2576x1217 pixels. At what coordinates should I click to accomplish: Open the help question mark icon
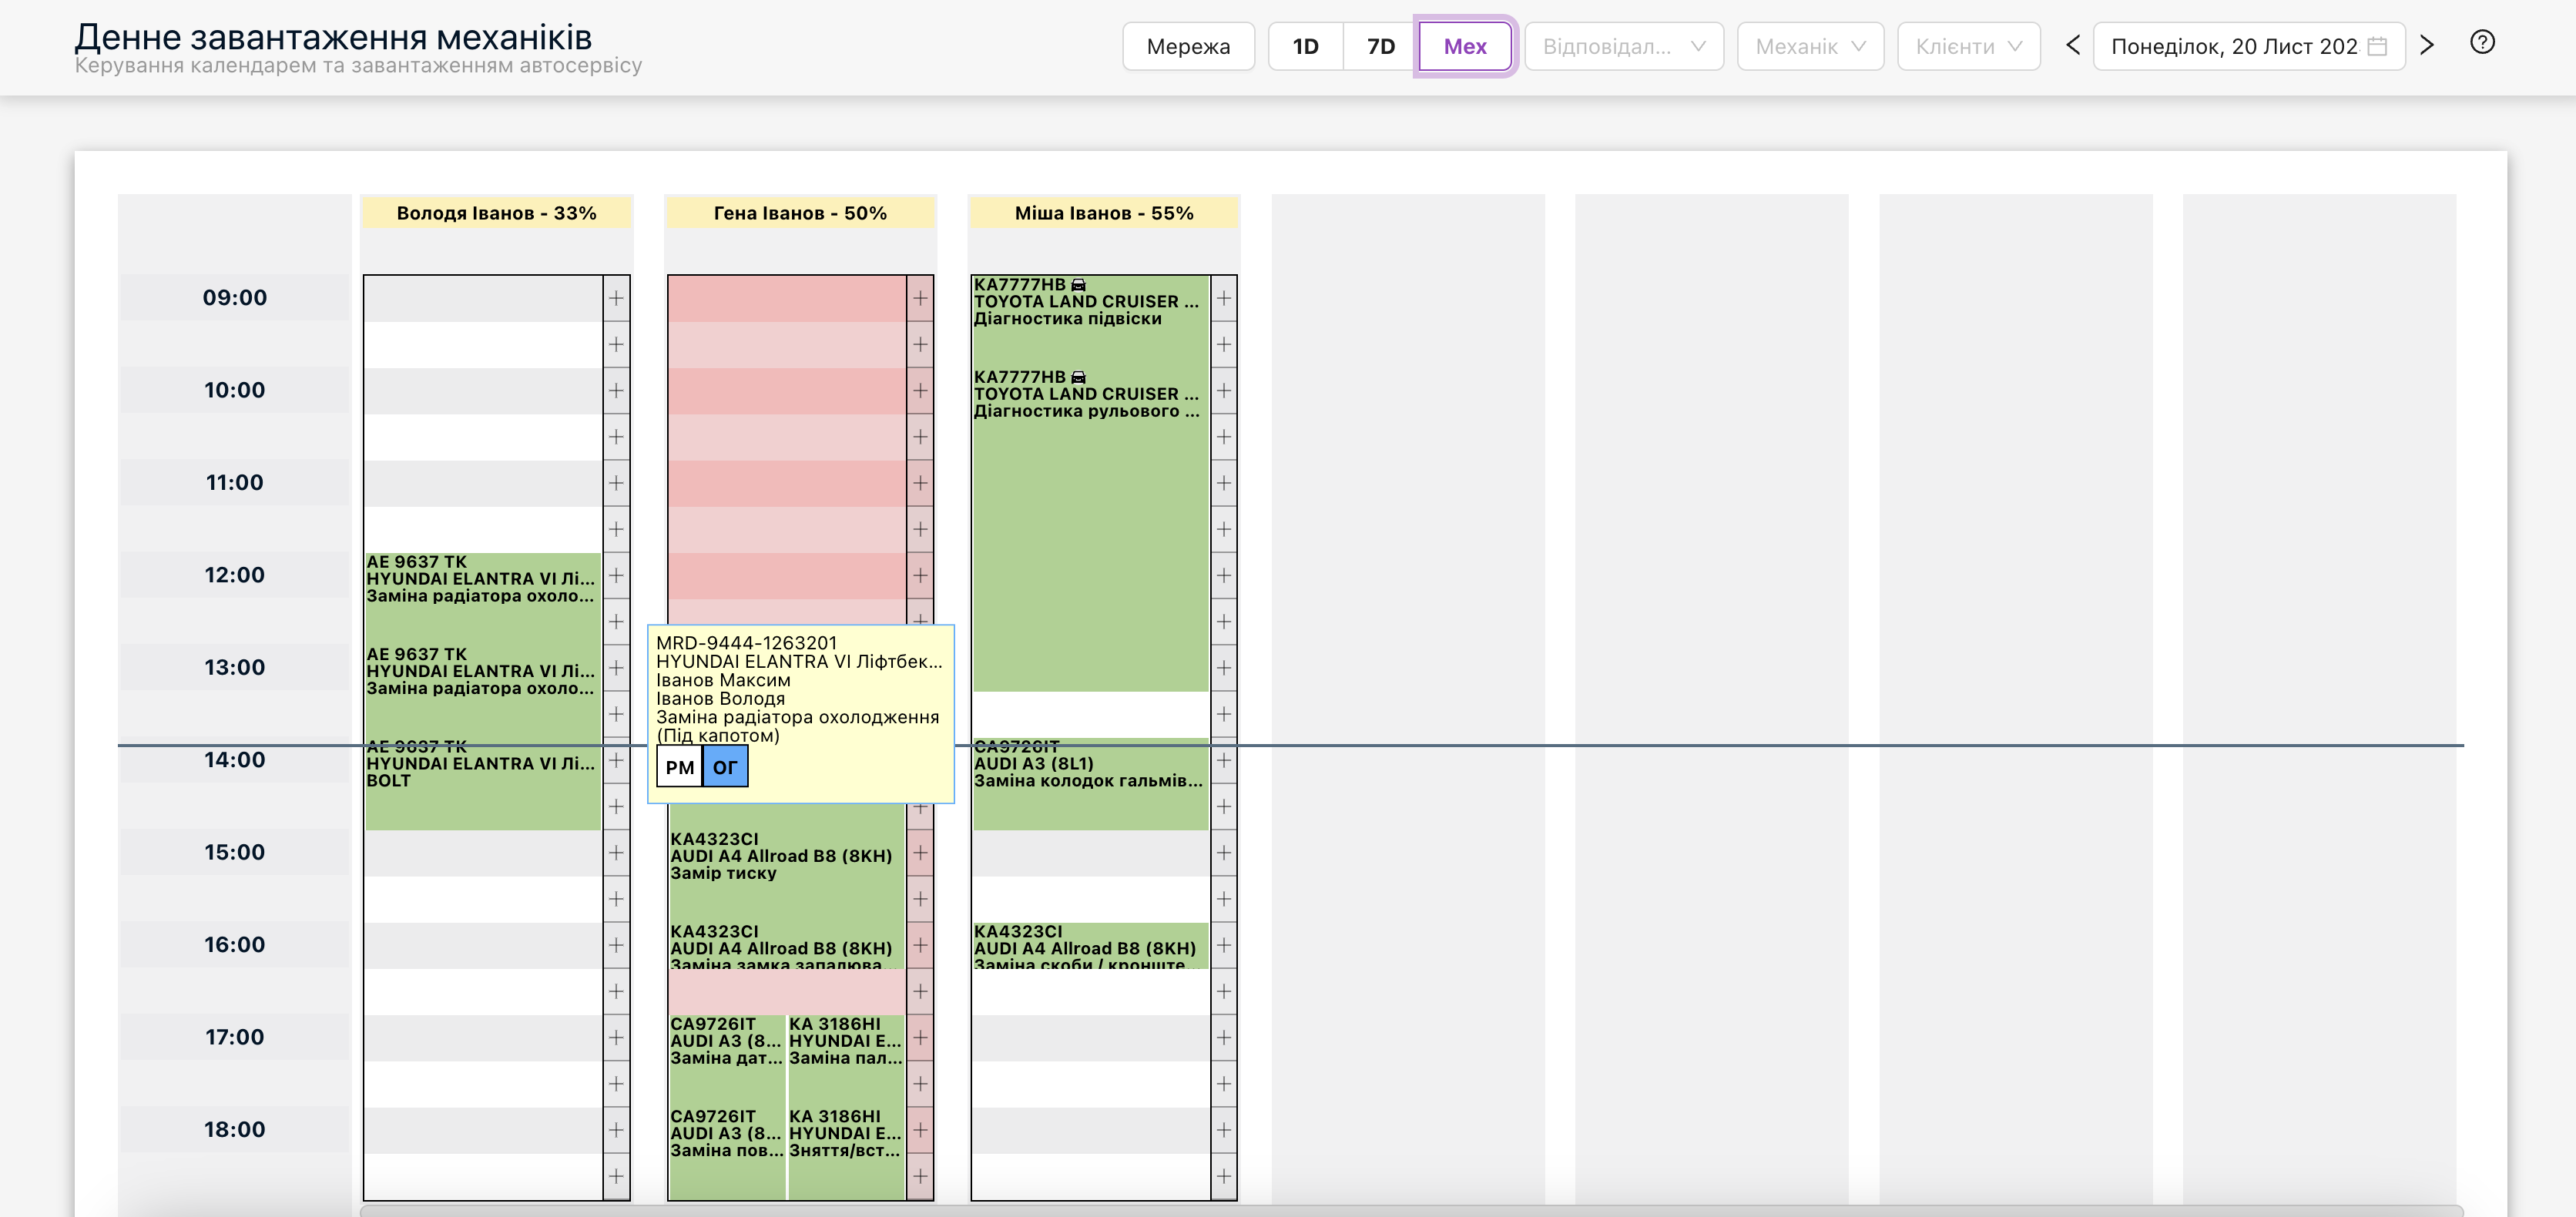[x=2482, y=43]
